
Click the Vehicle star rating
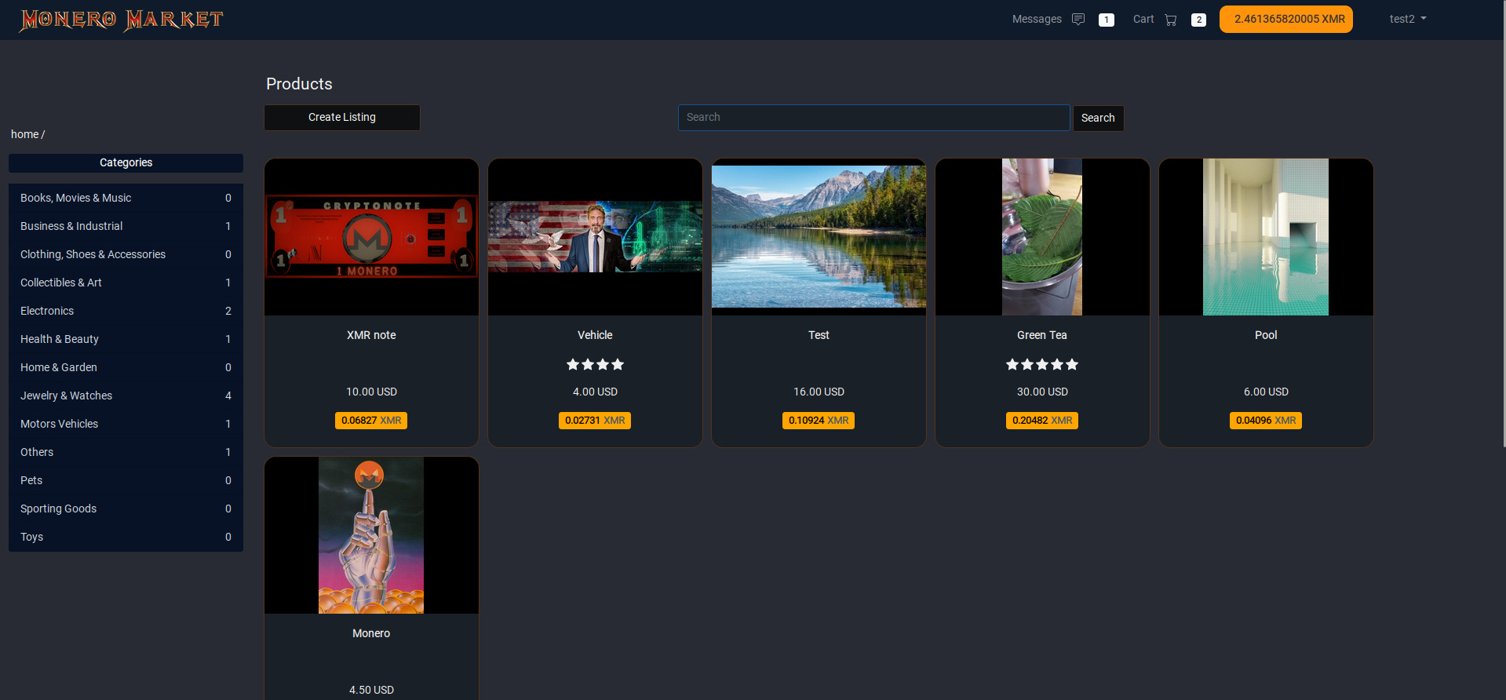coord(595,364)
